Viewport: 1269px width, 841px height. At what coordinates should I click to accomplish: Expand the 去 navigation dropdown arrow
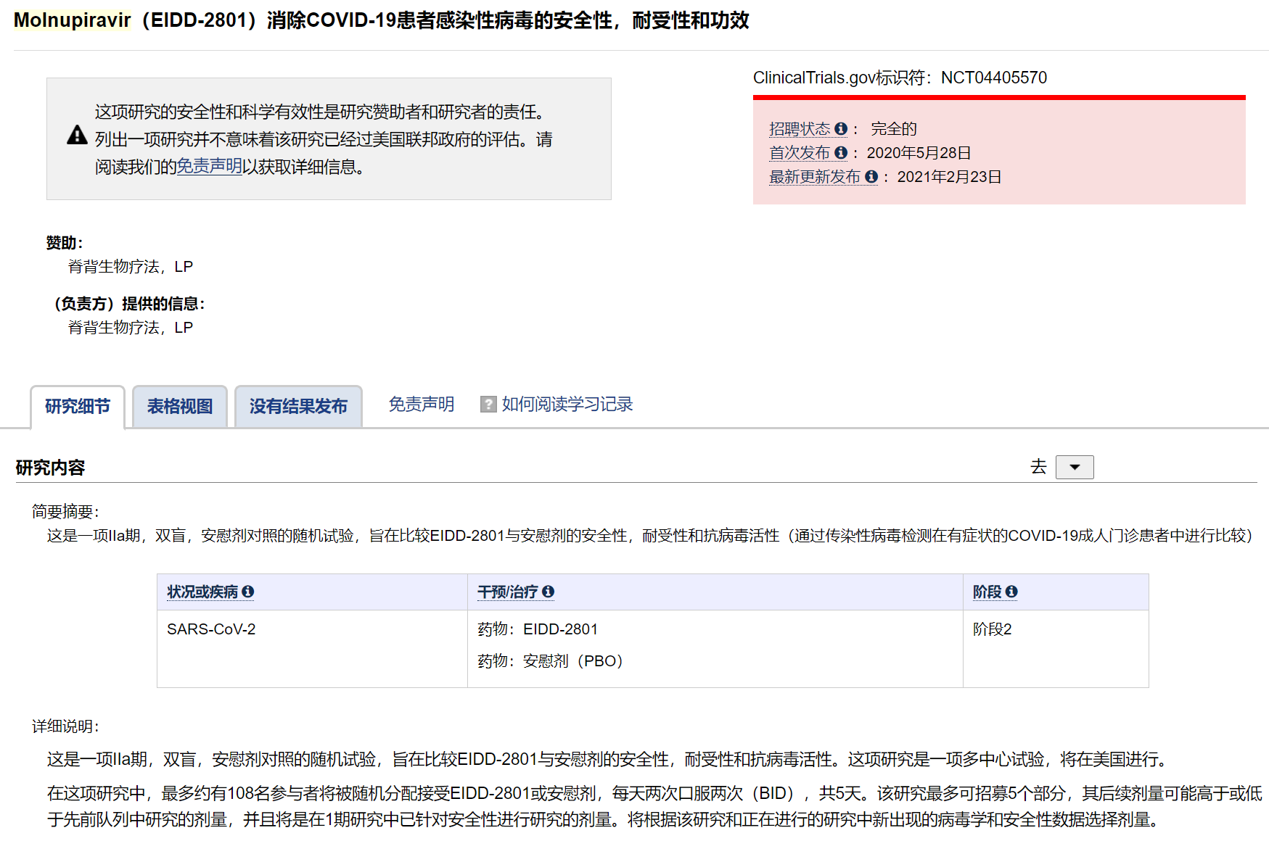(1075, 467)
